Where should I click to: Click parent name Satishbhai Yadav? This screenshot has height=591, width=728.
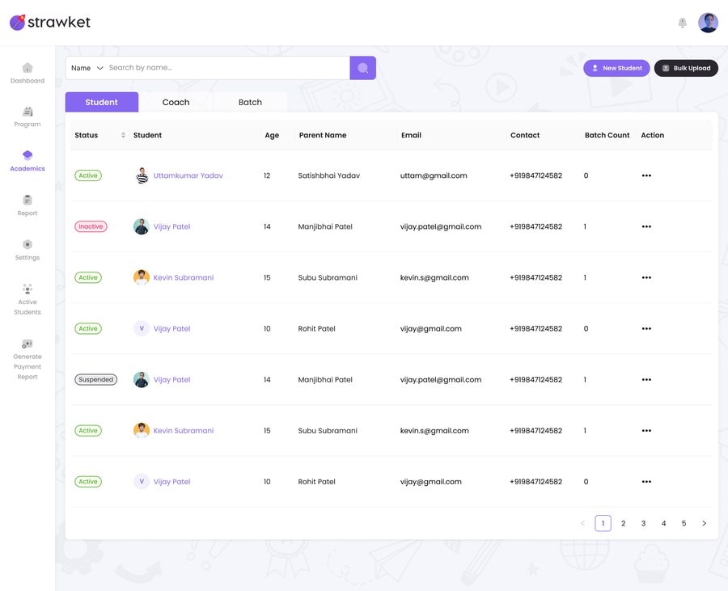[328, 175]
